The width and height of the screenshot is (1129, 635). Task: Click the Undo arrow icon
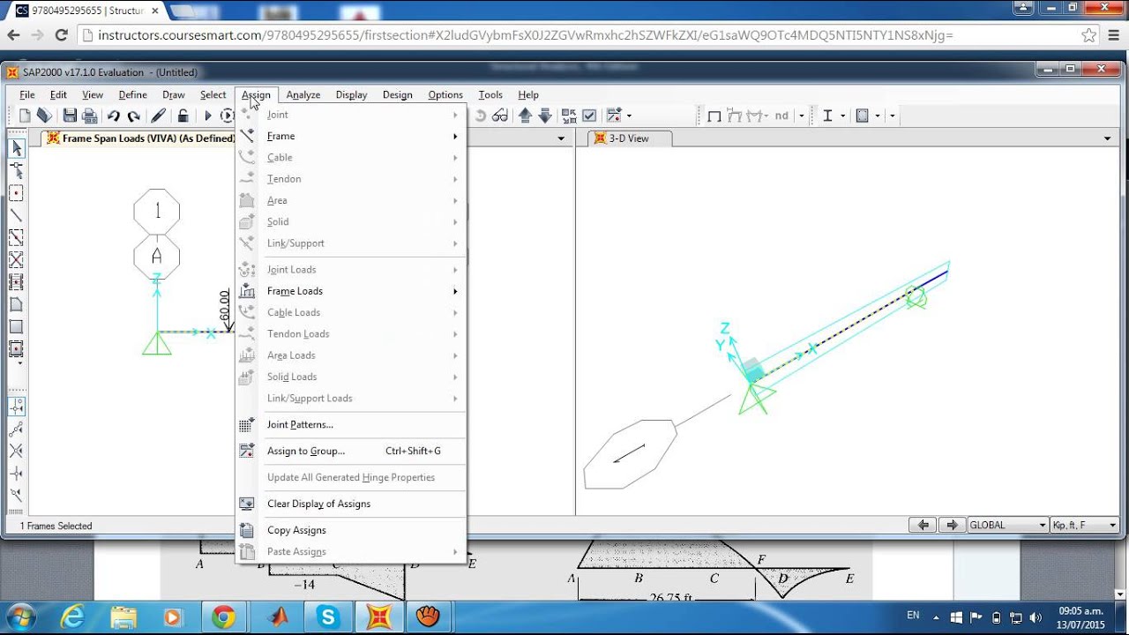click(x=114, y=116)
